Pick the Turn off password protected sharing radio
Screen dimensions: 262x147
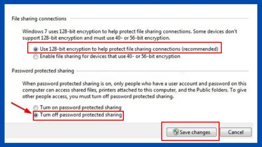click(x=35, y=115)
